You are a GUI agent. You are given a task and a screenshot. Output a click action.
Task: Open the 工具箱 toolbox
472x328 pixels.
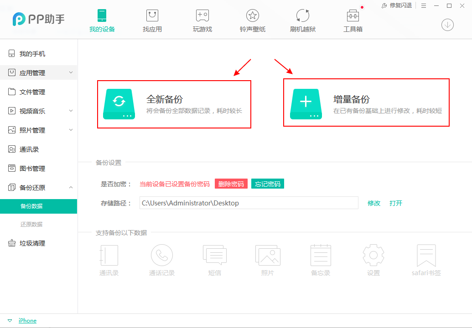tap(353, 19)
